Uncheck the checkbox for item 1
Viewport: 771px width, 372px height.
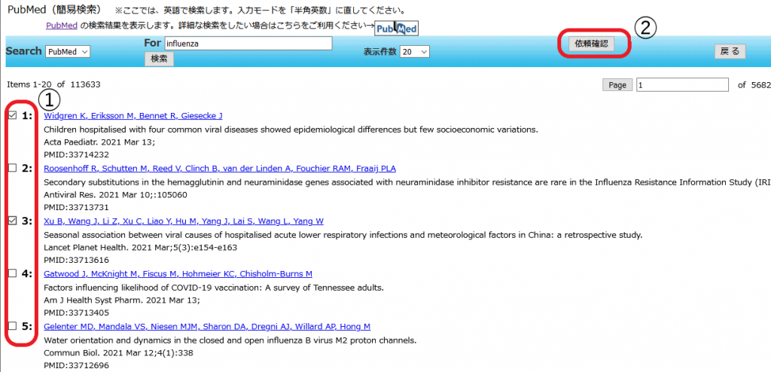pos(13,115)
